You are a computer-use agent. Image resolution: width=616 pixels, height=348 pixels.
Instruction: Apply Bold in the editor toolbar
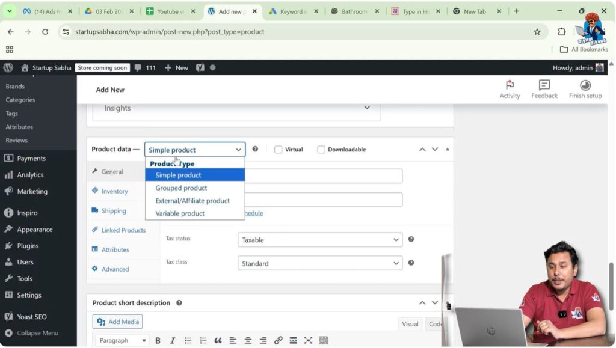pyautogui.click(x=158, y=340)
